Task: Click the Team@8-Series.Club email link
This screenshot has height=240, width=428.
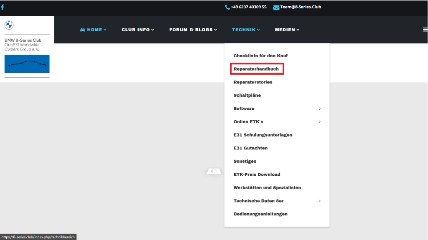Action: [297, 7]
